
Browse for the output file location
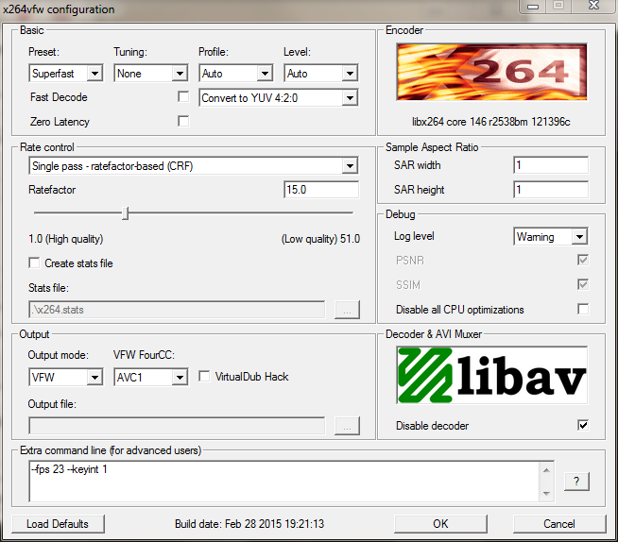347,426
